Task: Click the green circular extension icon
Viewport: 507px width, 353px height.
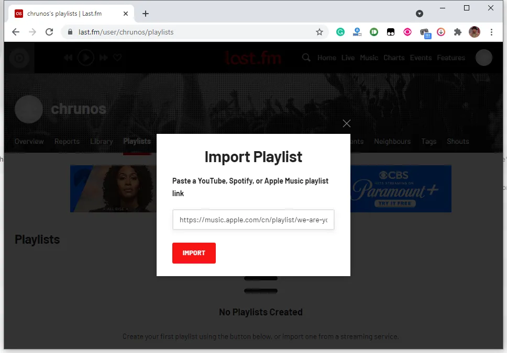Action: tap(374, 32)
